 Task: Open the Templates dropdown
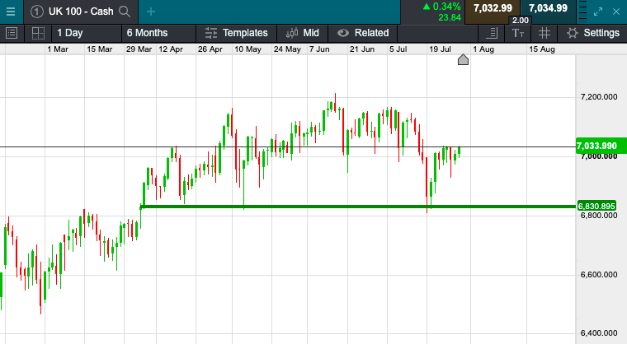[237, 33]
